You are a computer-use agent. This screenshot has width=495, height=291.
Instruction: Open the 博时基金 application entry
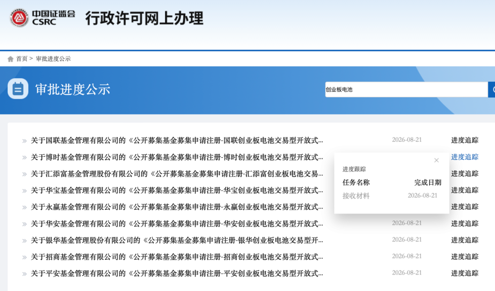(x=177, y=157)
